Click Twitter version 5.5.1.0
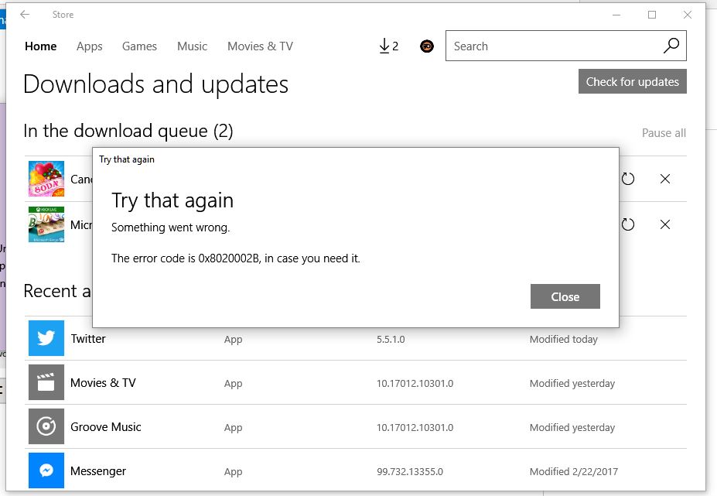The width and height of the screenshot is (717, 496). [x=391, y=340]
